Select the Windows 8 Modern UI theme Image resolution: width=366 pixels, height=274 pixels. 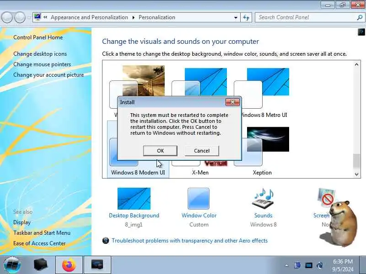[x=138, y=173]
